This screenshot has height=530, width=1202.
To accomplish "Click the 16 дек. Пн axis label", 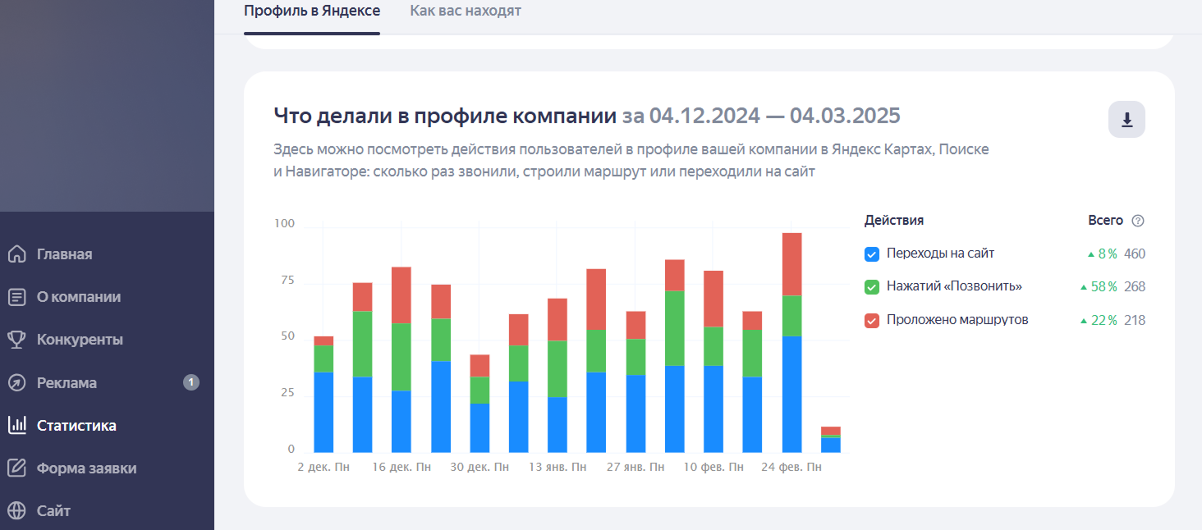I will (x=401, y=467).
